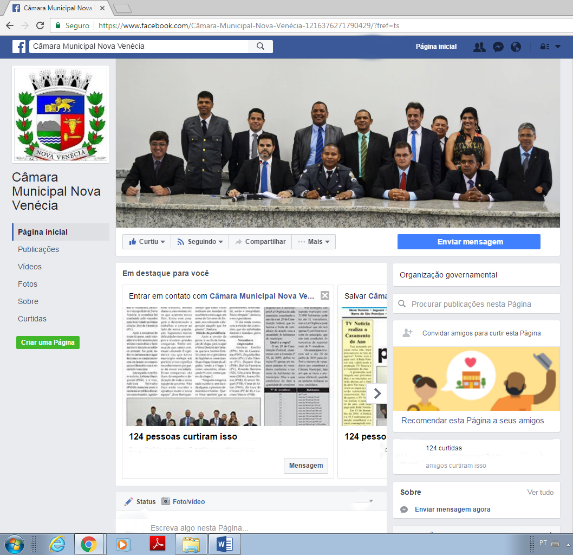Image resolution: width=573 pixels, height=555 pixels.
Task: Go back with the browser arrow
Action: (10, 25)
